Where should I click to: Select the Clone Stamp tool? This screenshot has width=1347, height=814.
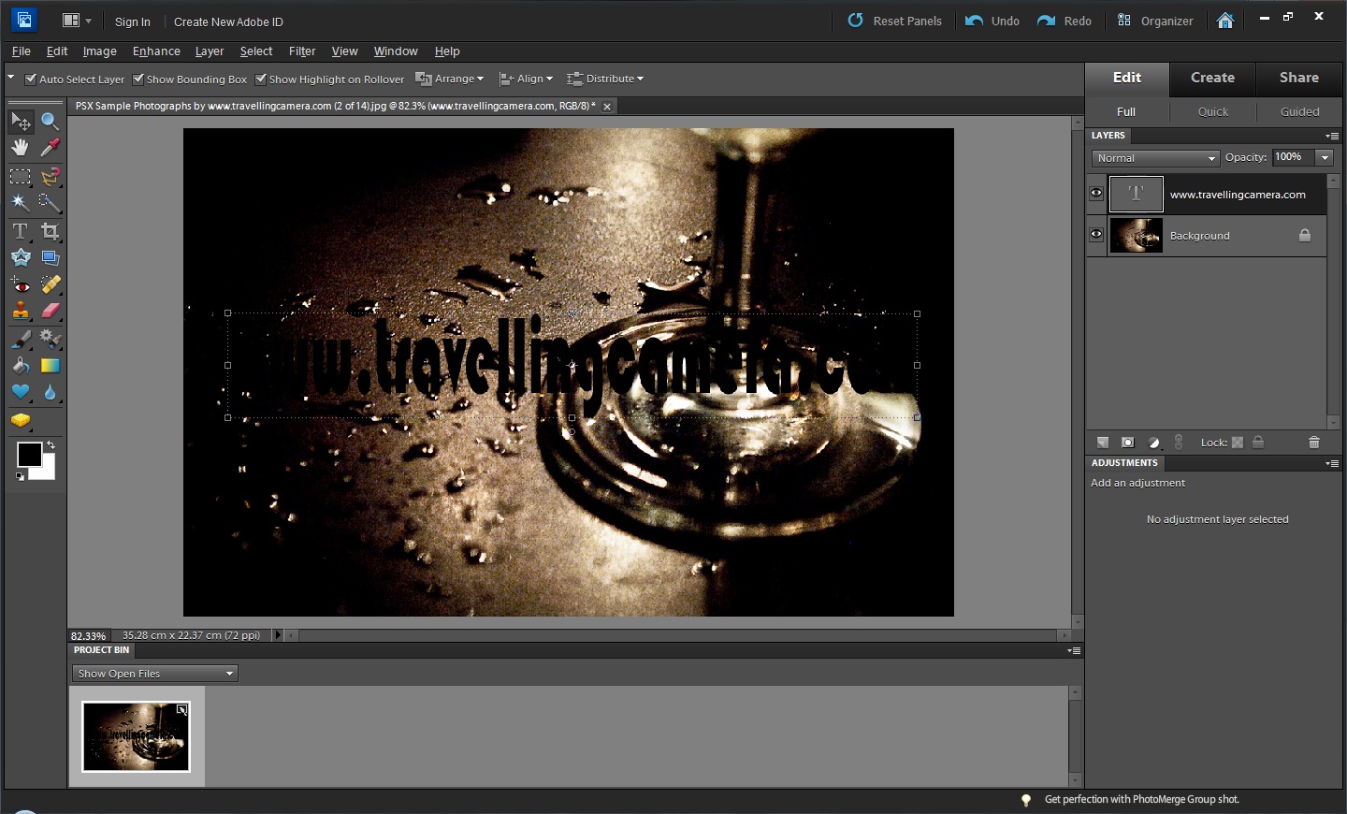[21, 312]
